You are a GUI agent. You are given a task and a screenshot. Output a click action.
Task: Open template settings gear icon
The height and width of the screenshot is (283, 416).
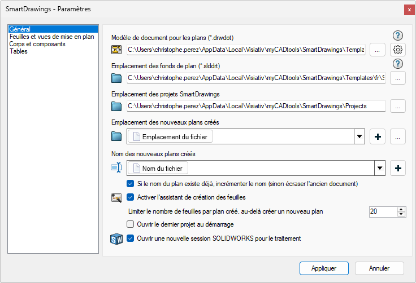[x=398, y=50]
